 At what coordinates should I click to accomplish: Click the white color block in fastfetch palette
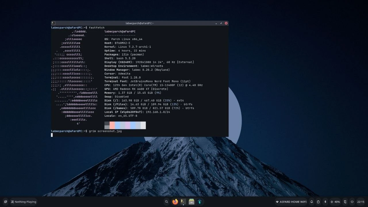point(143,125)
